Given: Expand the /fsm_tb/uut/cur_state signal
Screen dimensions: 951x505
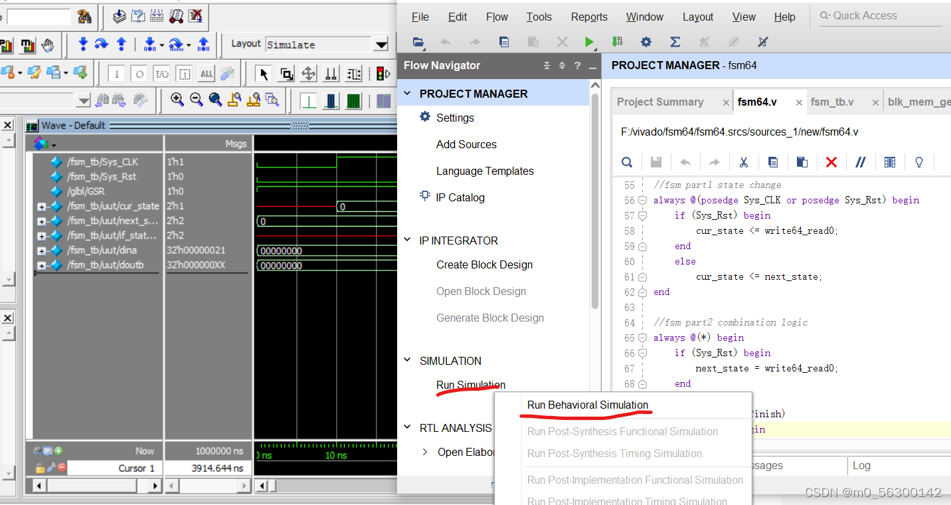Looking at the screenshot, I should point(41,207).
